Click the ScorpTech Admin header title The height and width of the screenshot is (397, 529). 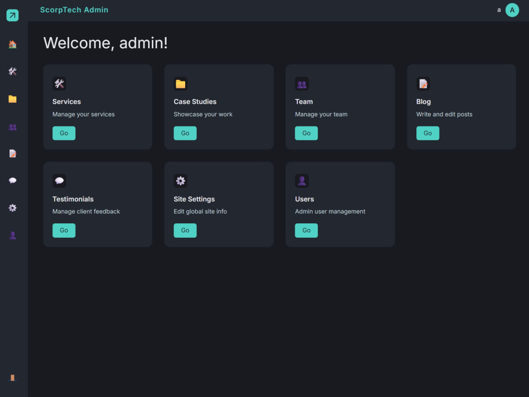74,10
